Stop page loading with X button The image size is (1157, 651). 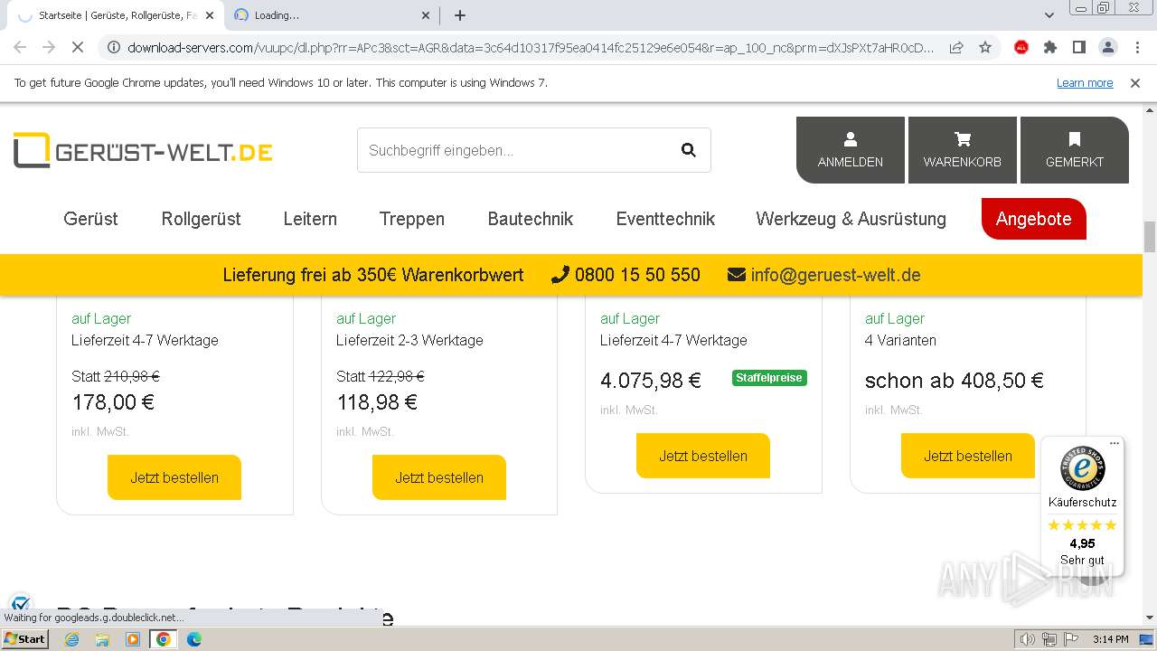coord(78,47)
